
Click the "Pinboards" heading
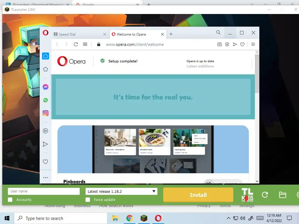(74, 181)
